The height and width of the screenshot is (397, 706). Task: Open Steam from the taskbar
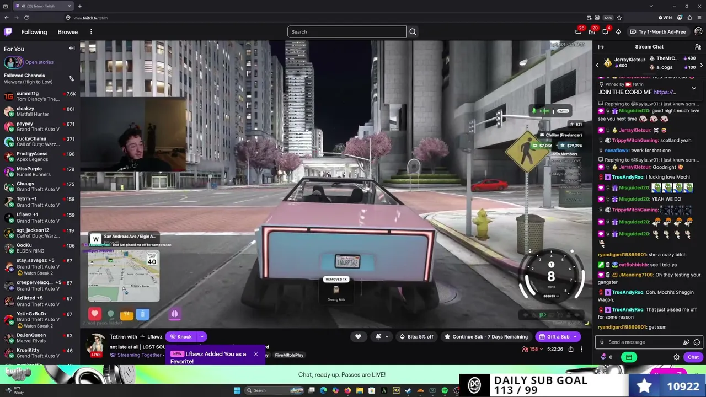point(408,390)
